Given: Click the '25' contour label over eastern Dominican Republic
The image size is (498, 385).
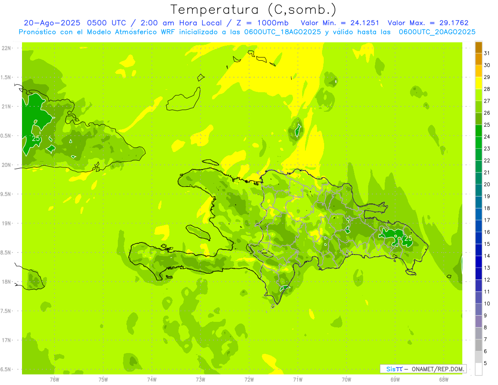Looking at the screenshot, I should 408,238.
